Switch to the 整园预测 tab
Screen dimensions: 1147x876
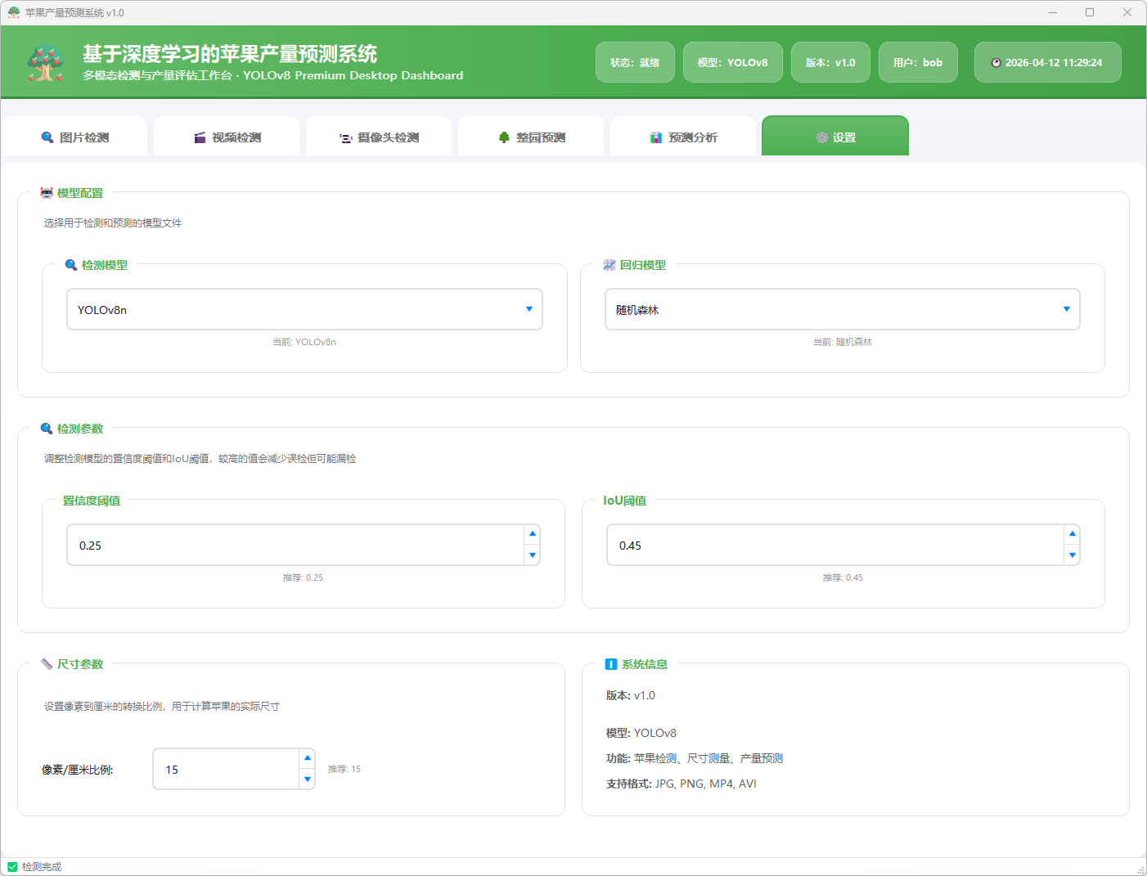[x=531, y=137]
